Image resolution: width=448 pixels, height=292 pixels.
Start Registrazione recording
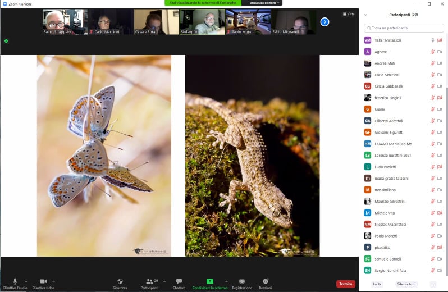242,281
